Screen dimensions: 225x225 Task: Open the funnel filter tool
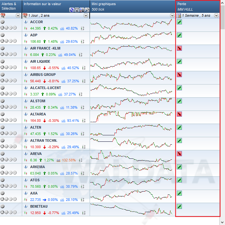tap(77, 10)
